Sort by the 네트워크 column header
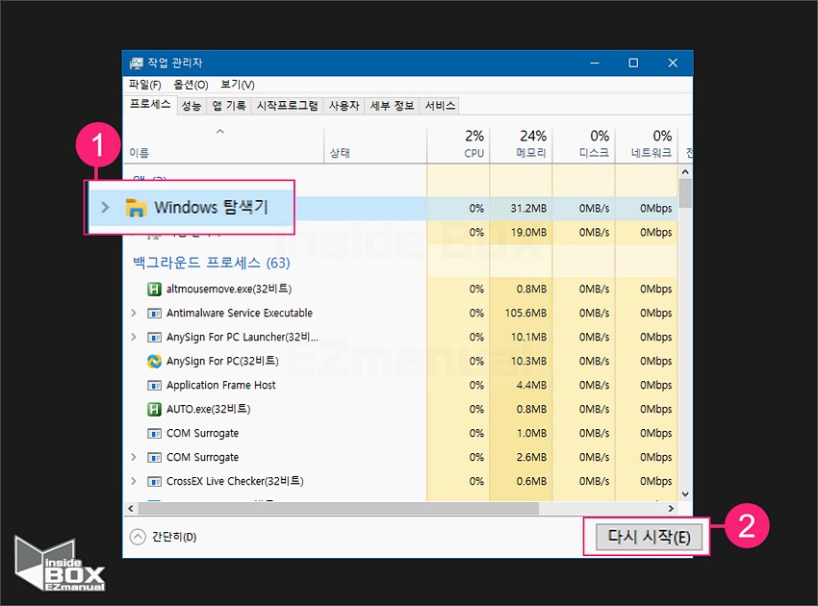The height and width of the screenshot is (606, 818). (647, 146)
